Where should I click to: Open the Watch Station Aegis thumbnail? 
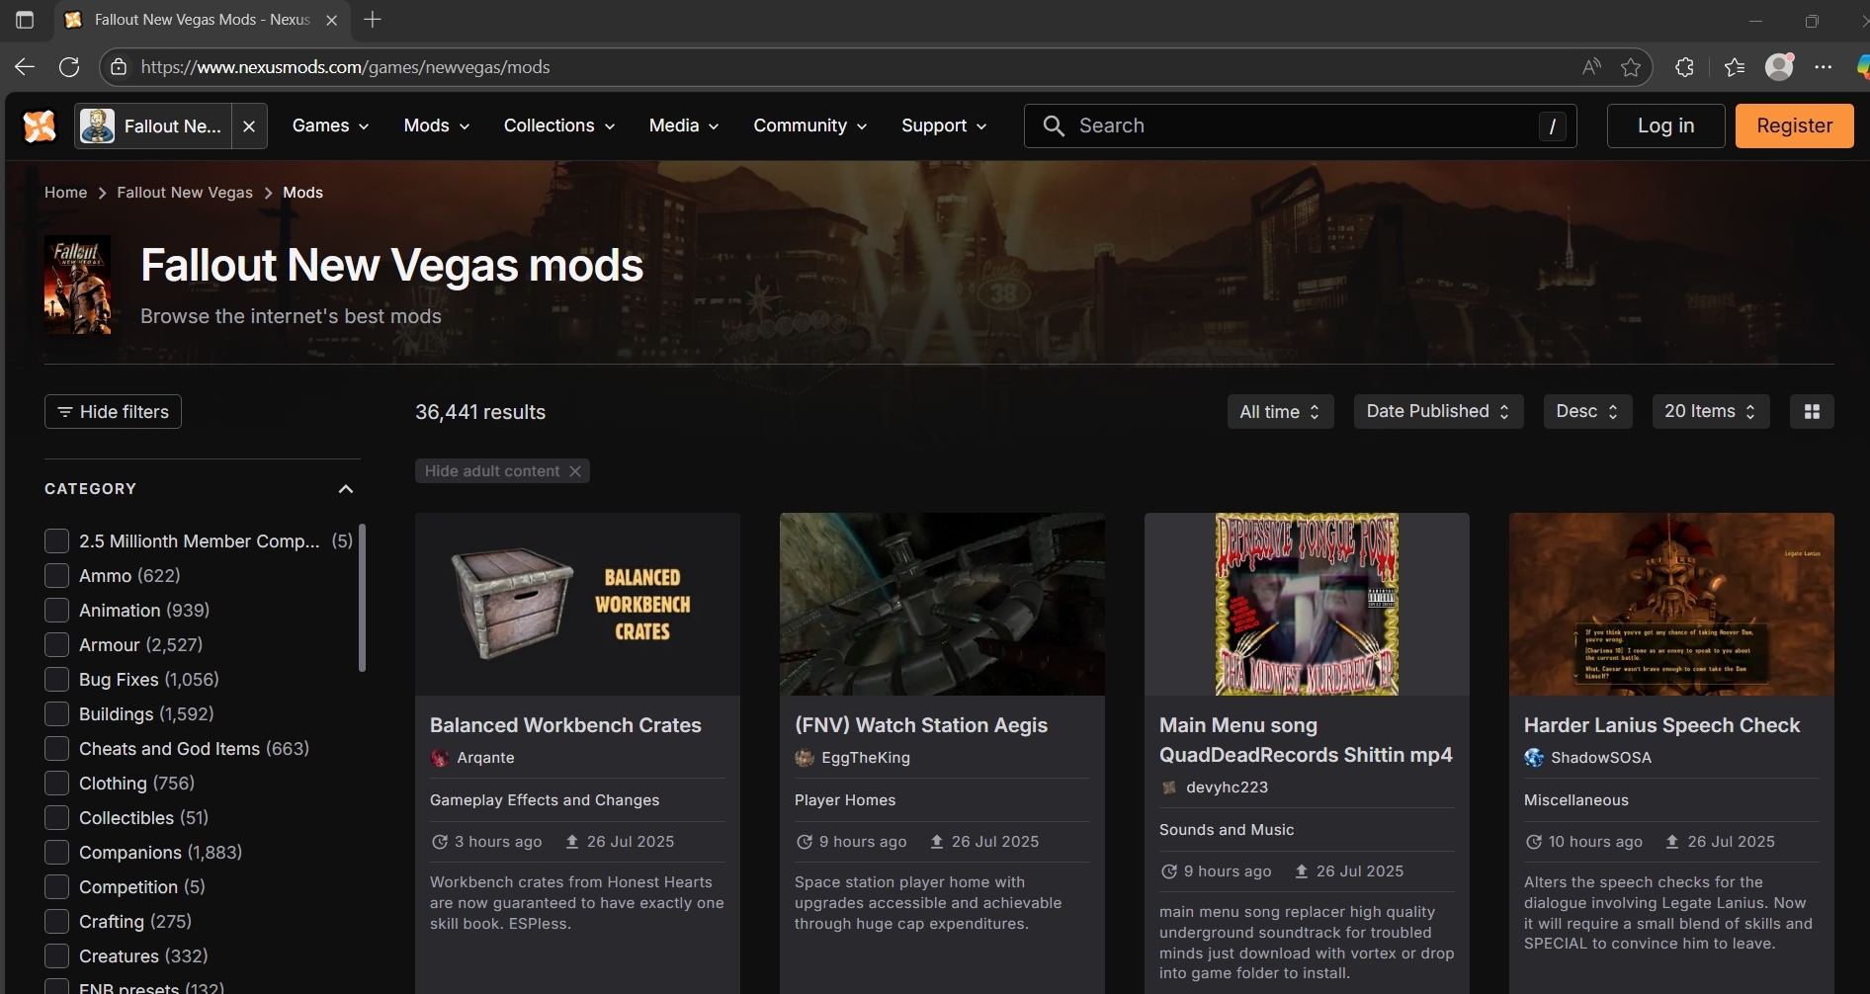tap(942, 604)
